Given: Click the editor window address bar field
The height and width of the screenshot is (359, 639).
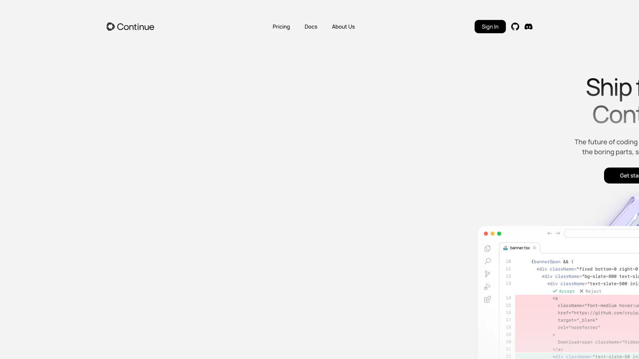Looking at the screenshot, I should pyautogui.click(x=602, y=233).
